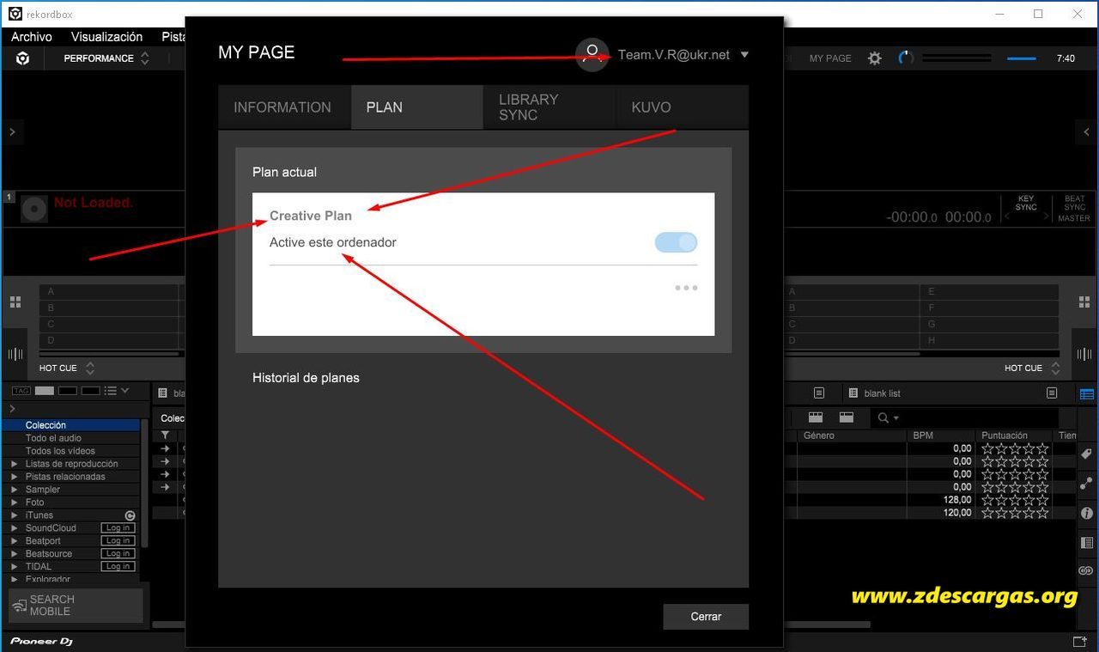Viewport: 1099px width, 652px height.
Task: Toggle BEAT SYNC on the deck
Action: pyautogui.click(x=1075, y=203)
